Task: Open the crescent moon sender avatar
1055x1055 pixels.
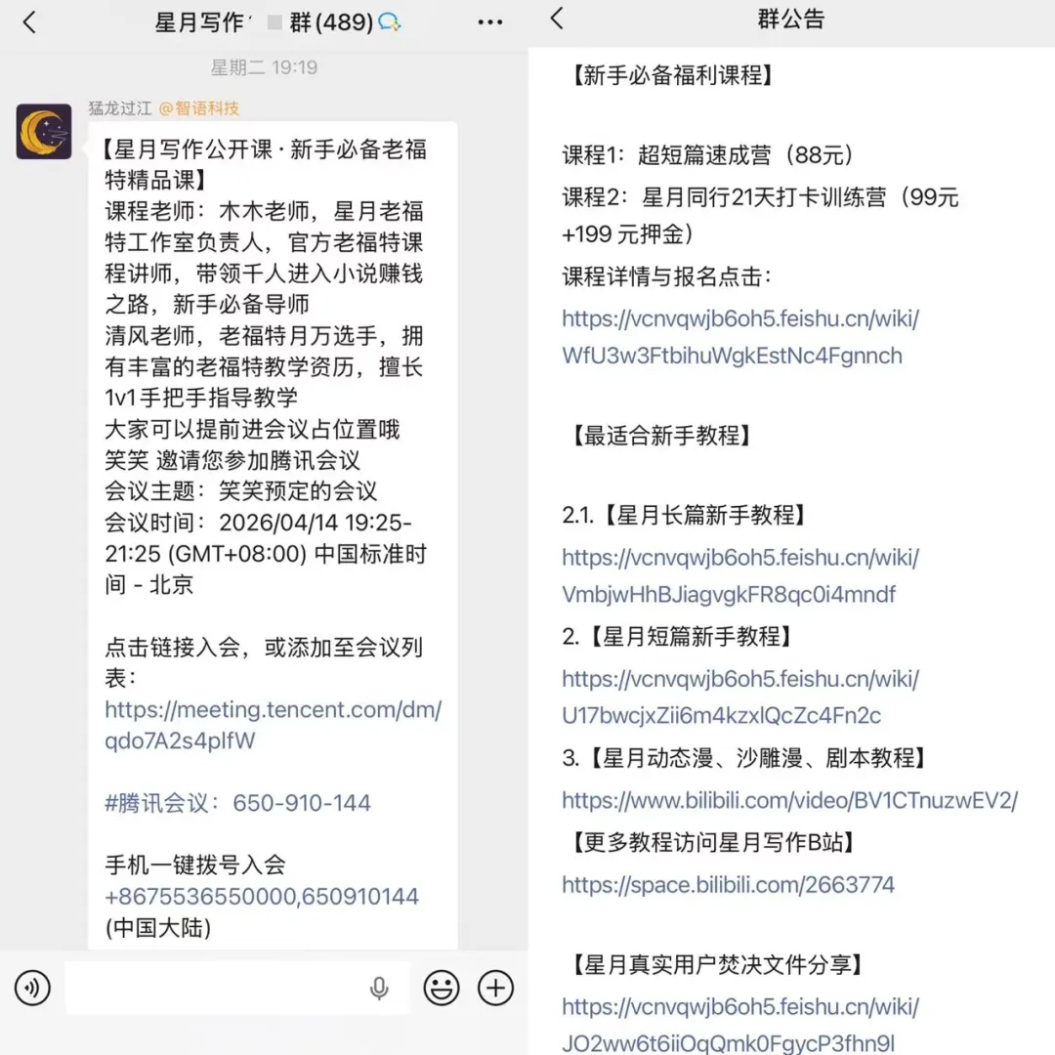Action: click(44, 131)
